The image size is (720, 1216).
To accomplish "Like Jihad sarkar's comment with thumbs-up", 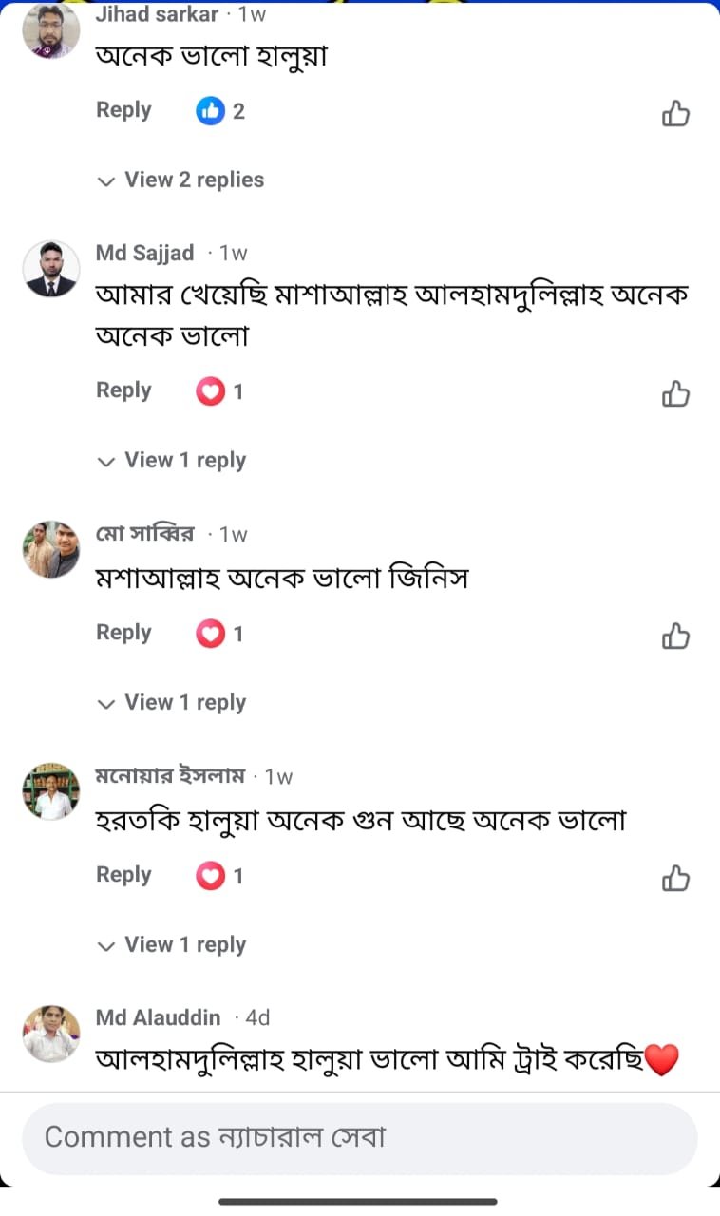I will point(675,114).
